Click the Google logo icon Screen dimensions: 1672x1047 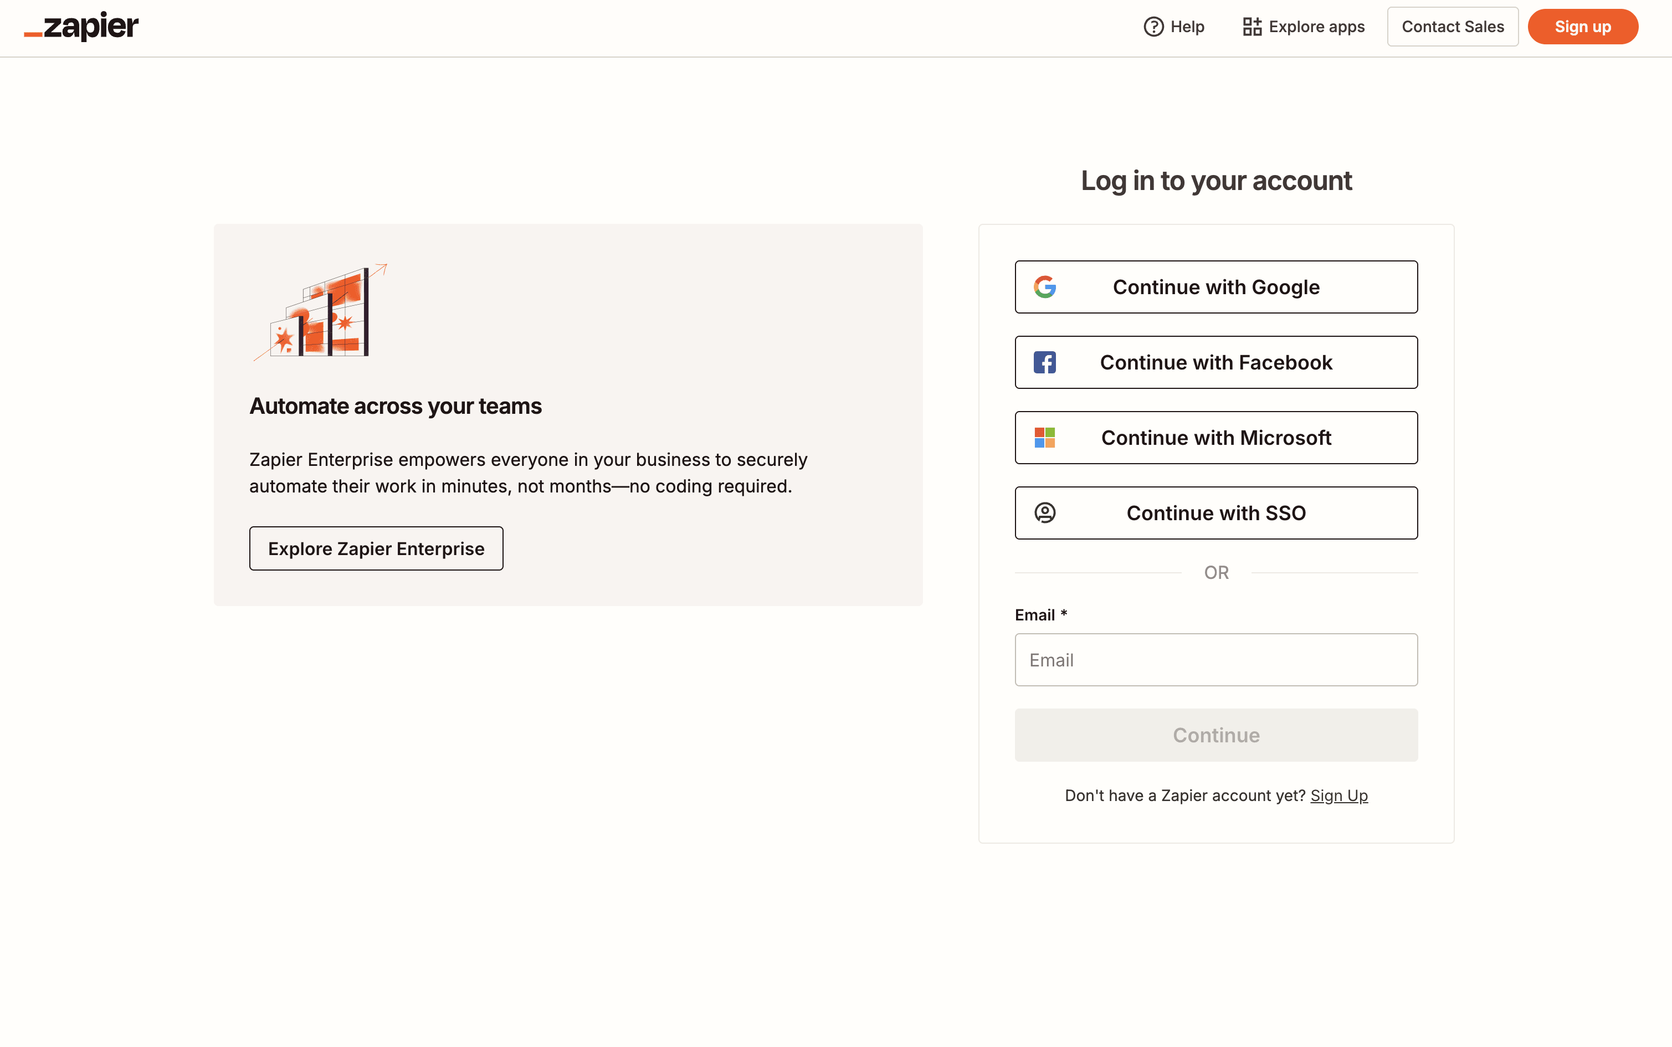[1045, 287]
